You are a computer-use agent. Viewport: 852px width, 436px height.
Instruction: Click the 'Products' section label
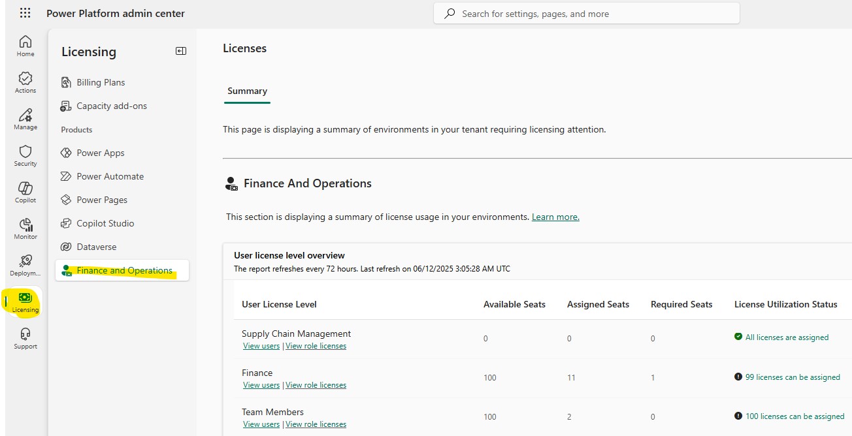point(76,129)
